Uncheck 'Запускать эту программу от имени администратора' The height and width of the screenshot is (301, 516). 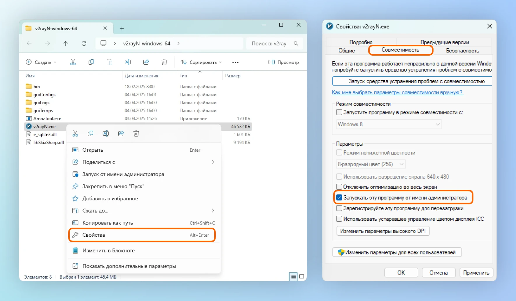(339, 198)
